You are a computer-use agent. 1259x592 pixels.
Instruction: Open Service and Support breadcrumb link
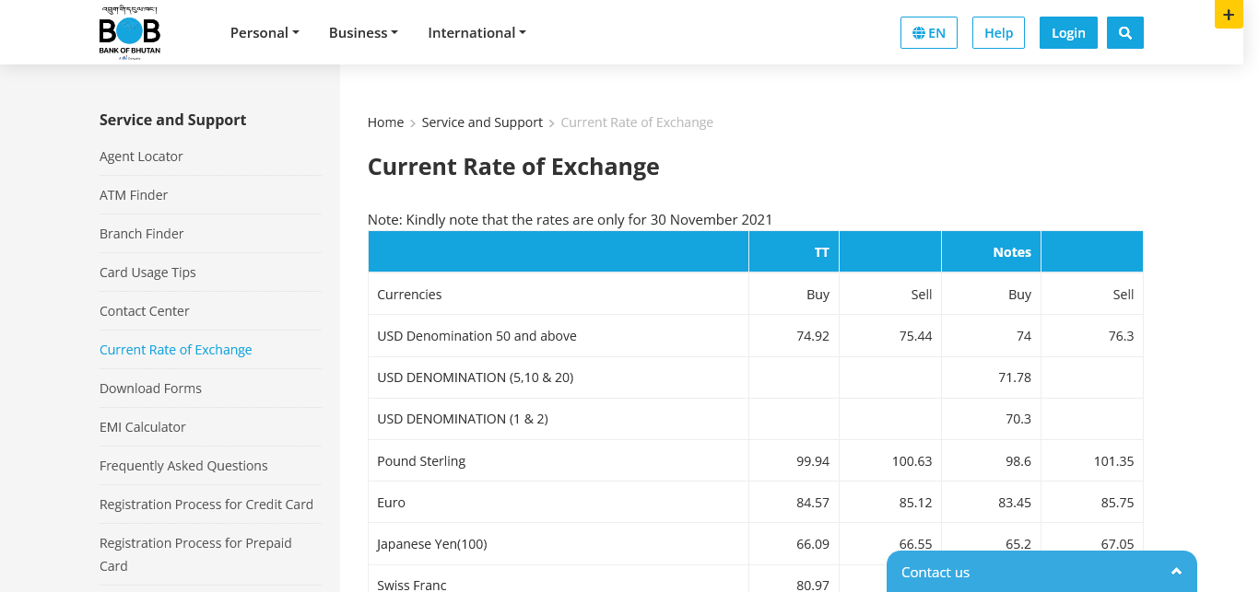482,122
